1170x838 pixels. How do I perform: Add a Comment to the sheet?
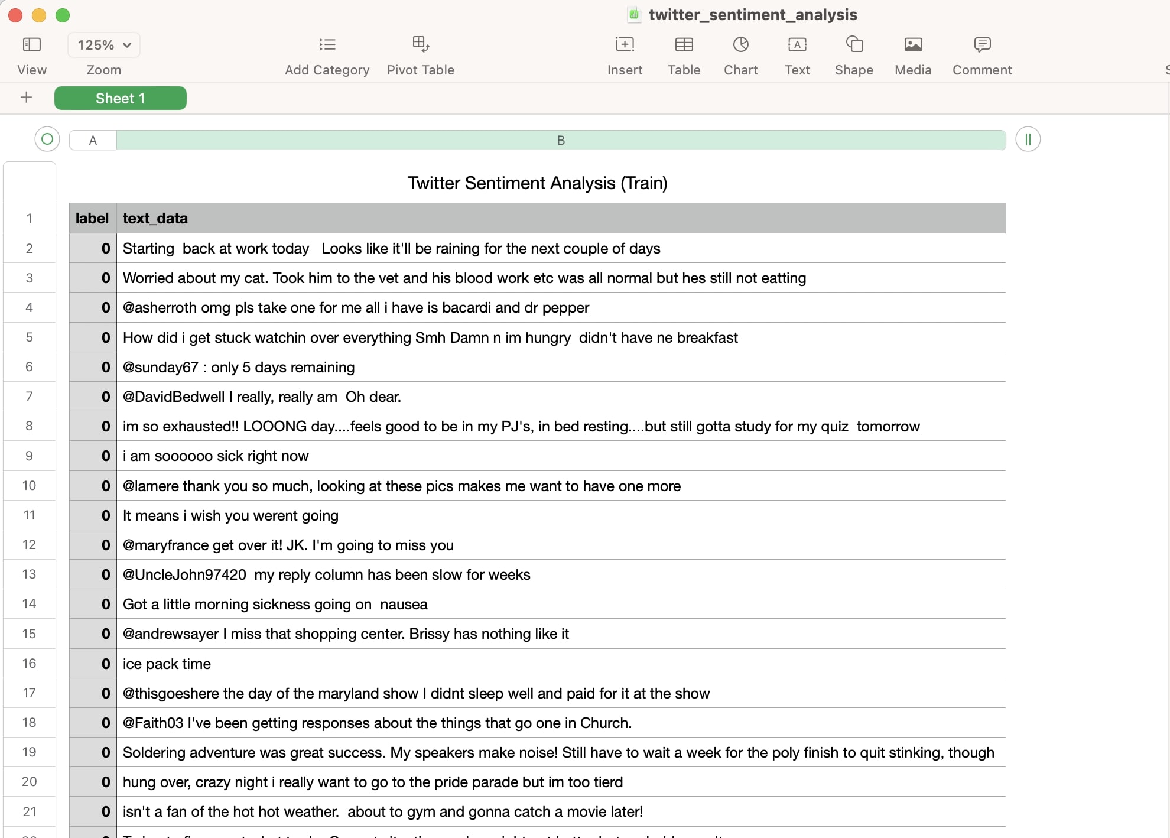coord(981,53)
